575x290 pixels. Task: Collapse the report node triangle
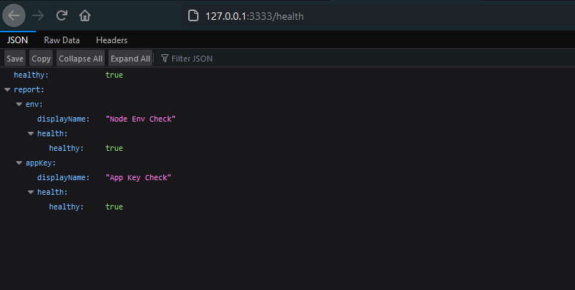(x=7, y=89)
